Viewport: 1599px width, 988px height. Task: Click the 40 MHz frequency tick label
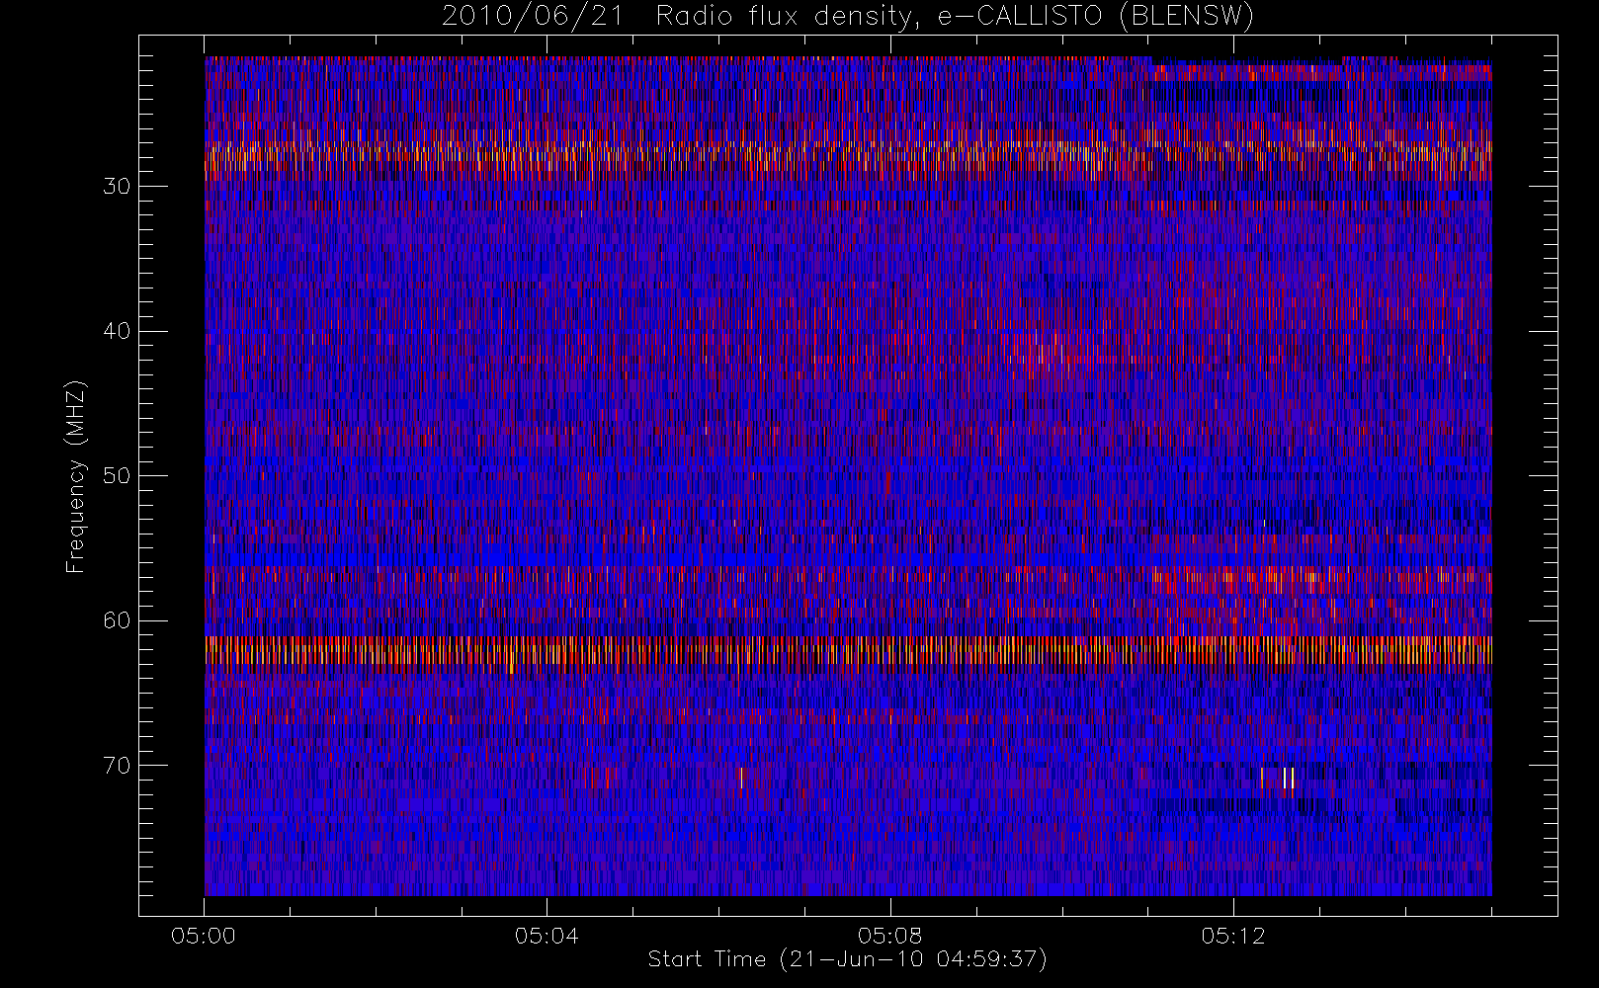click(x=117, y=331)
